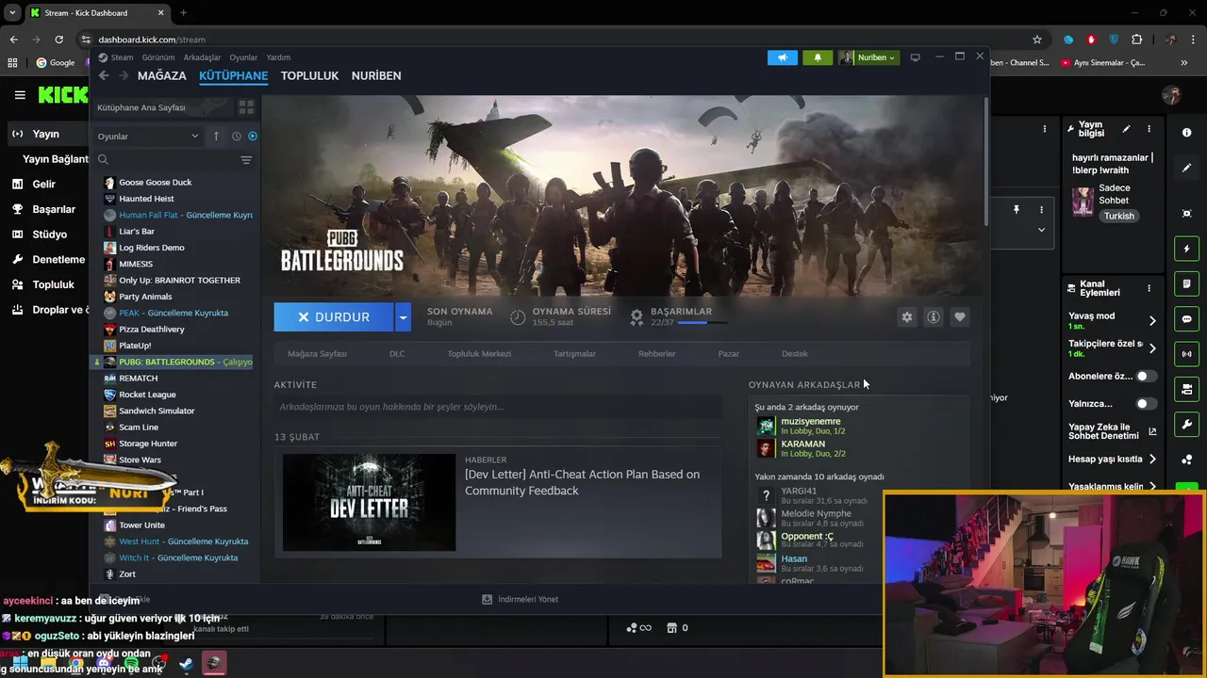Click the Turkish language tag
The height and width of the screenshot is (678, 1207).
pos(1119,216)
